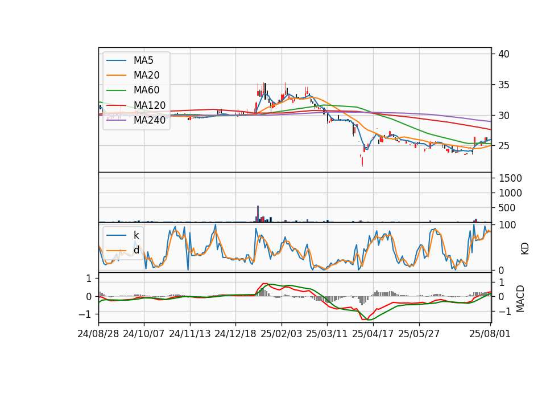546x393 pixels.
Task: Click the MA240 legend label
Action: [150, 120]
